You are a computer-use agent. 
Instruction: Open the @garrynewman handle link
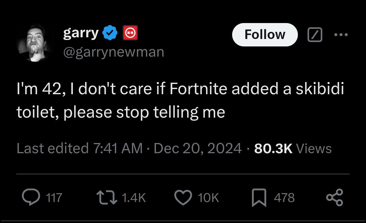pyautogui.click(x=114, y=52)
